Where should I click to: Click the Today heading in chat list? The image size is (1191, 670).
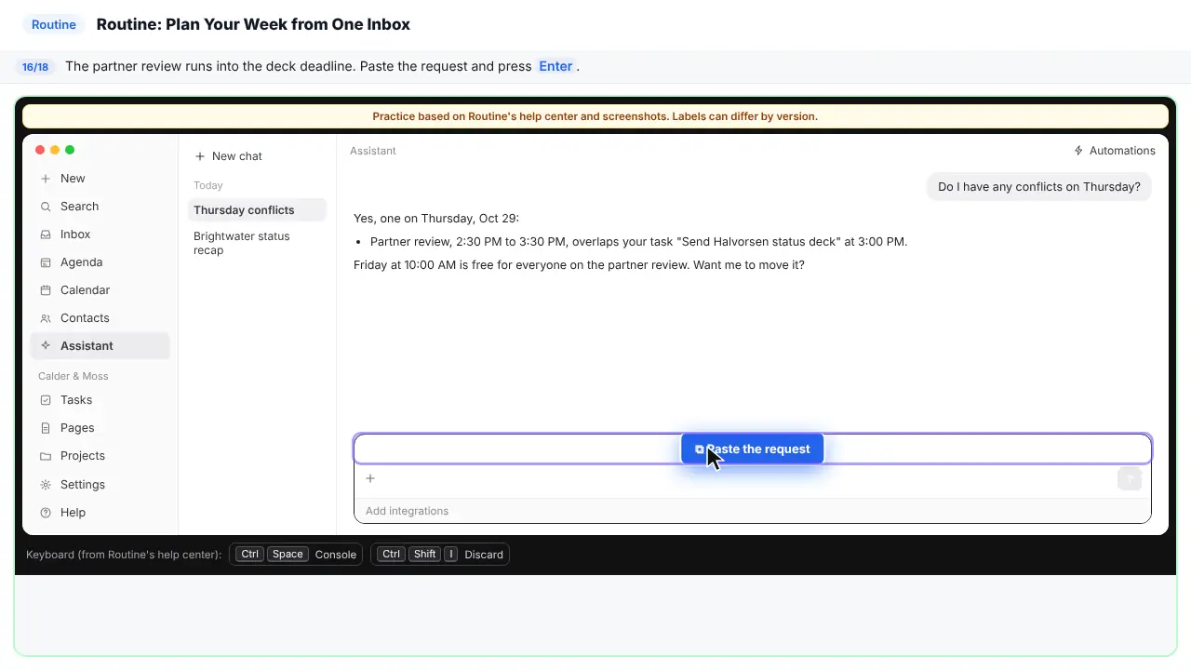[x=208, y=185]
